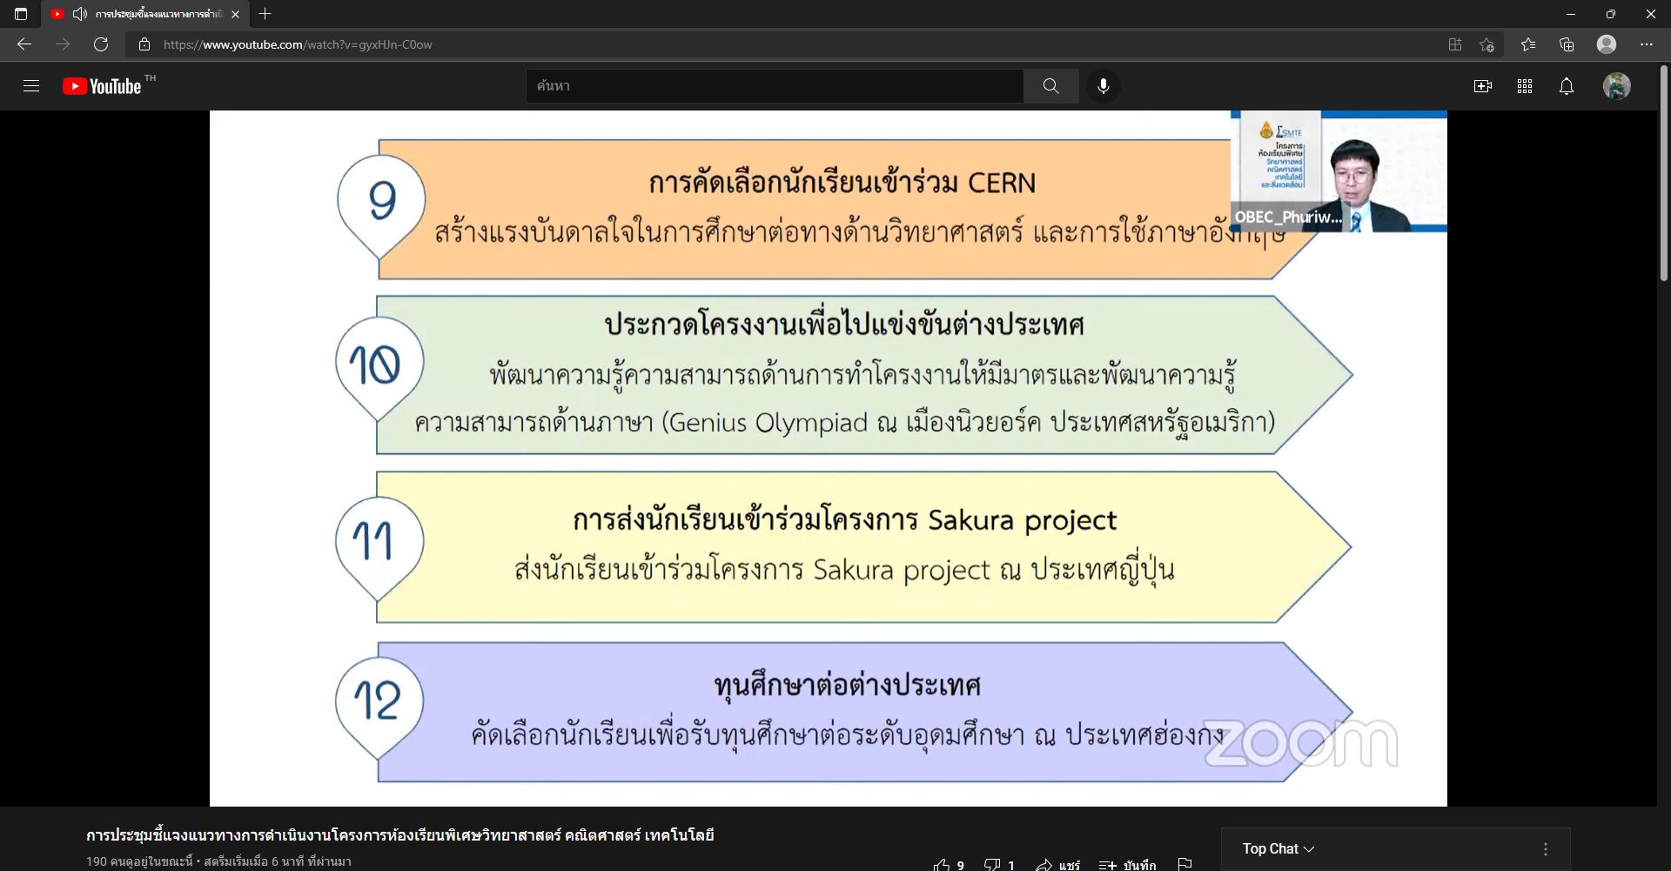1671x871 pixels.
Task: Open the browser profile icon
Action: (1607, 44)
